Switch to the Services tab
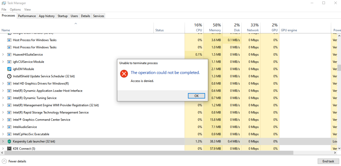This screenshot has height=166, width=341. pyautogui.click(x=99, y=16)
